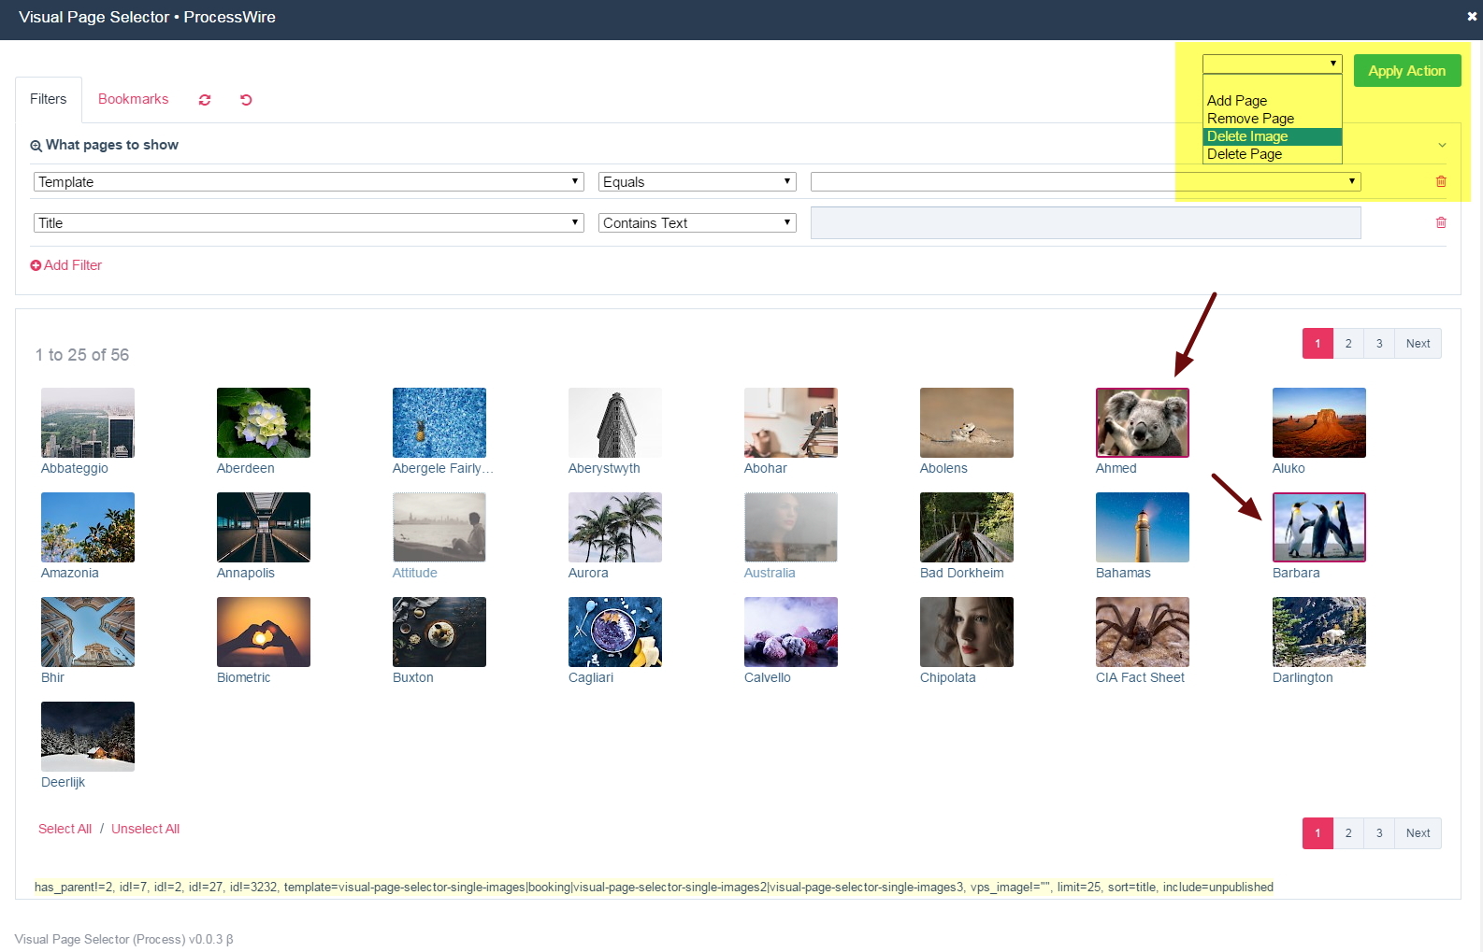Select the CIA Fact Sheet spider thumbnail
The width and height of the screenshot is (1483, 952).
pos(1143,632)
